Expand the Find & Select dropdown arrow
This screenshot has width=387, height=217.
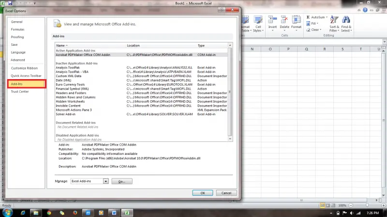tap(351, 31)
